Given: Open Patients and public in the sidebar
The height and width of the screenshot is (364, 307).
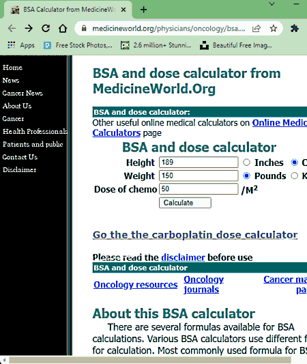Looking at the screenshot, I should pos(33,144).
